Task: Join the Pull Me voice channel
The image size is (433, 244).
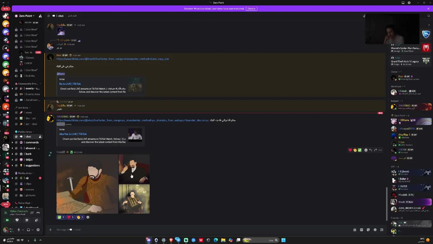Action: point(28,76)
